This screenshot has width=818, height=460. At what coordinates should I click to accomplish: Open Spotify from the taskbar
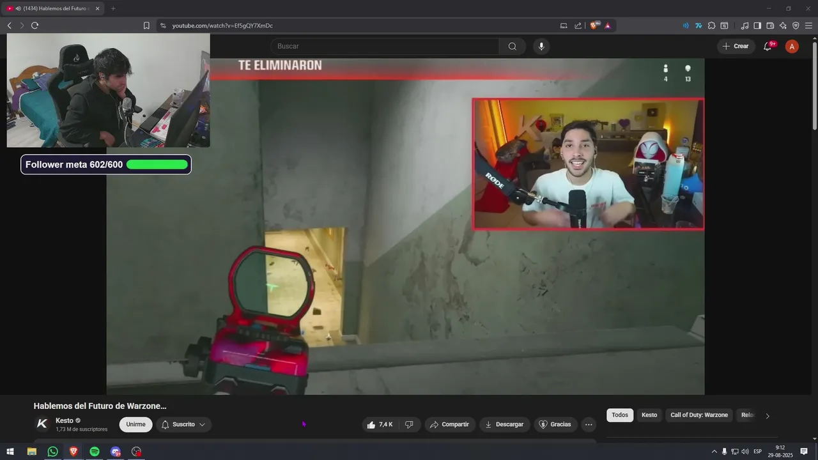click(x=95, y=452)
